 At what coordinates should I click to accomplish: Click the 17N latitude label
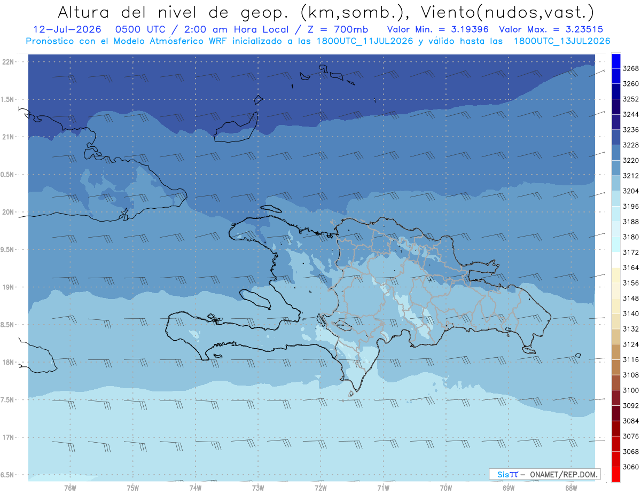point(9,438)
